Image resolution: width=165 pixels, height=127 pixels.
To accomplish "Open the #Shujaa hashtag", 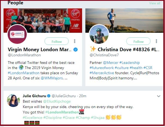I will coord(98,118).
